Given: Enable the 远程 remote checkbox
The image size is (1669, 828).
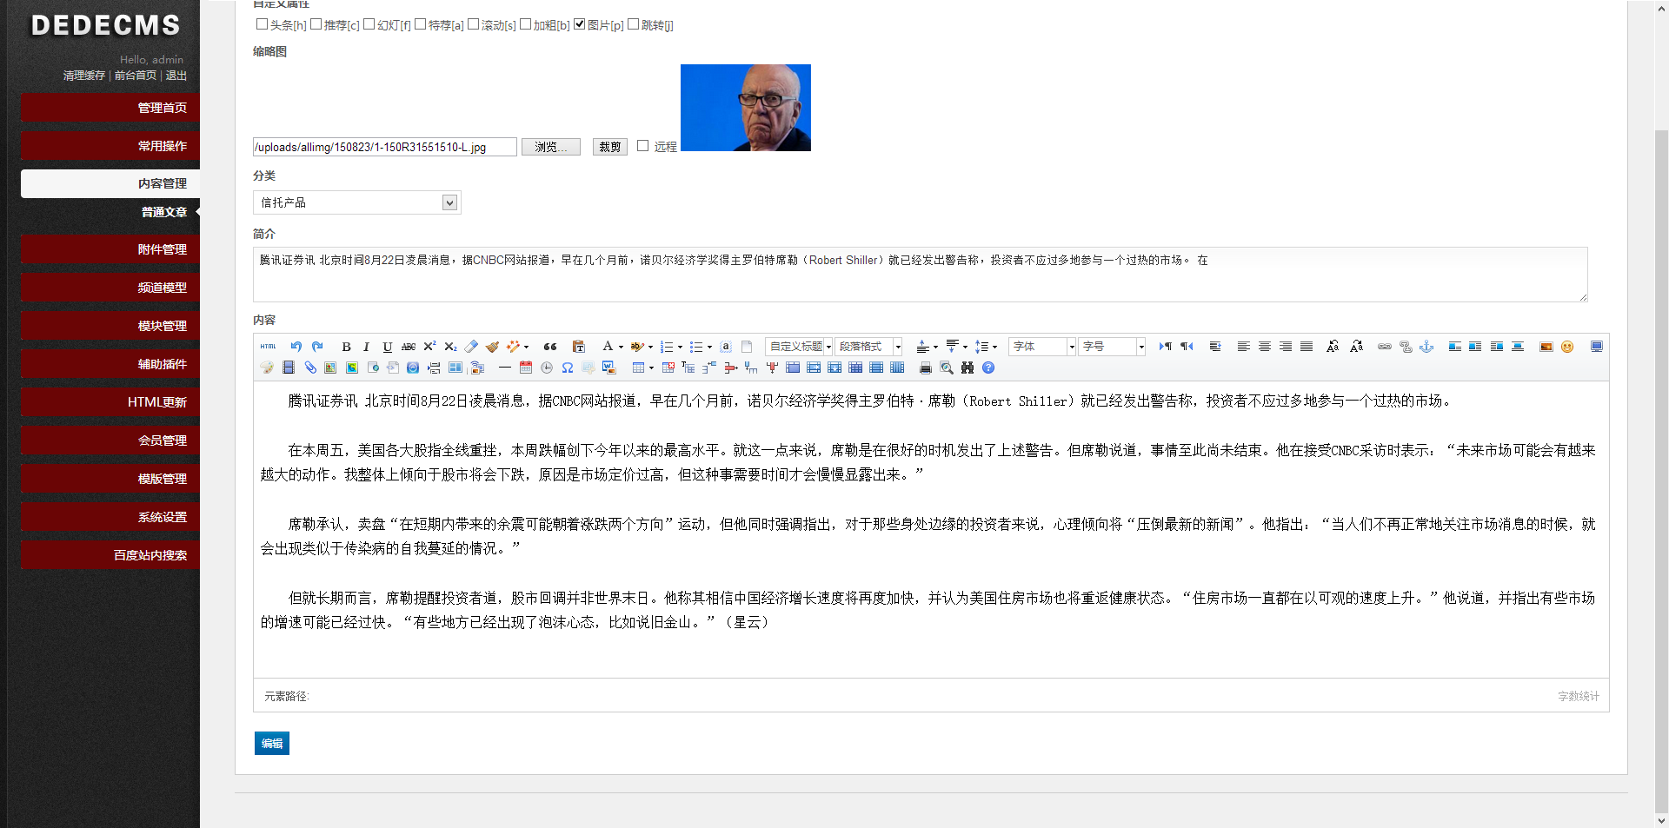Looking at the screenshot, I should [643, 146].
